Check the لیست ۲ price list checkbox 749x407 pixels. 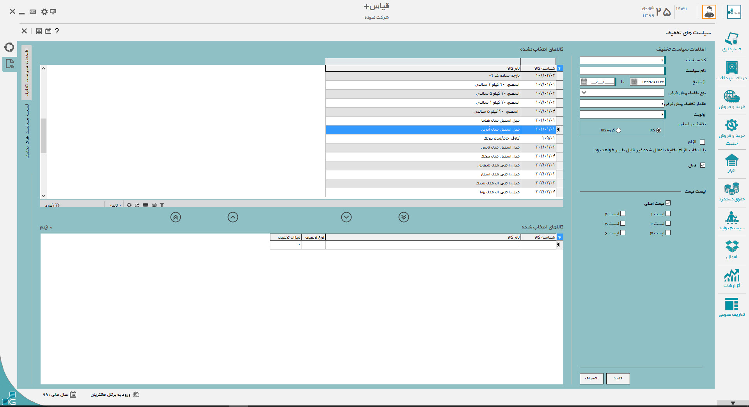point(668,223)
